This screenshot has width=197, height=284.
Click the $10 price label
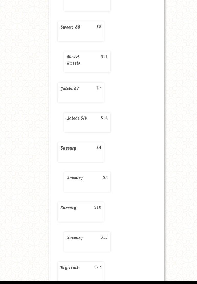[x=98, y=207]
